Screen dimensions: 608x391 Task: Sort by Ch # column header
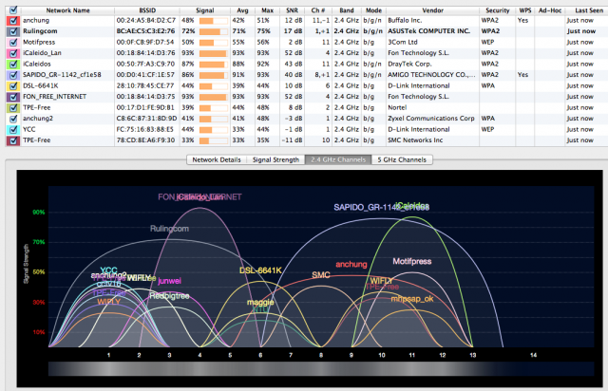coord(318,10)
